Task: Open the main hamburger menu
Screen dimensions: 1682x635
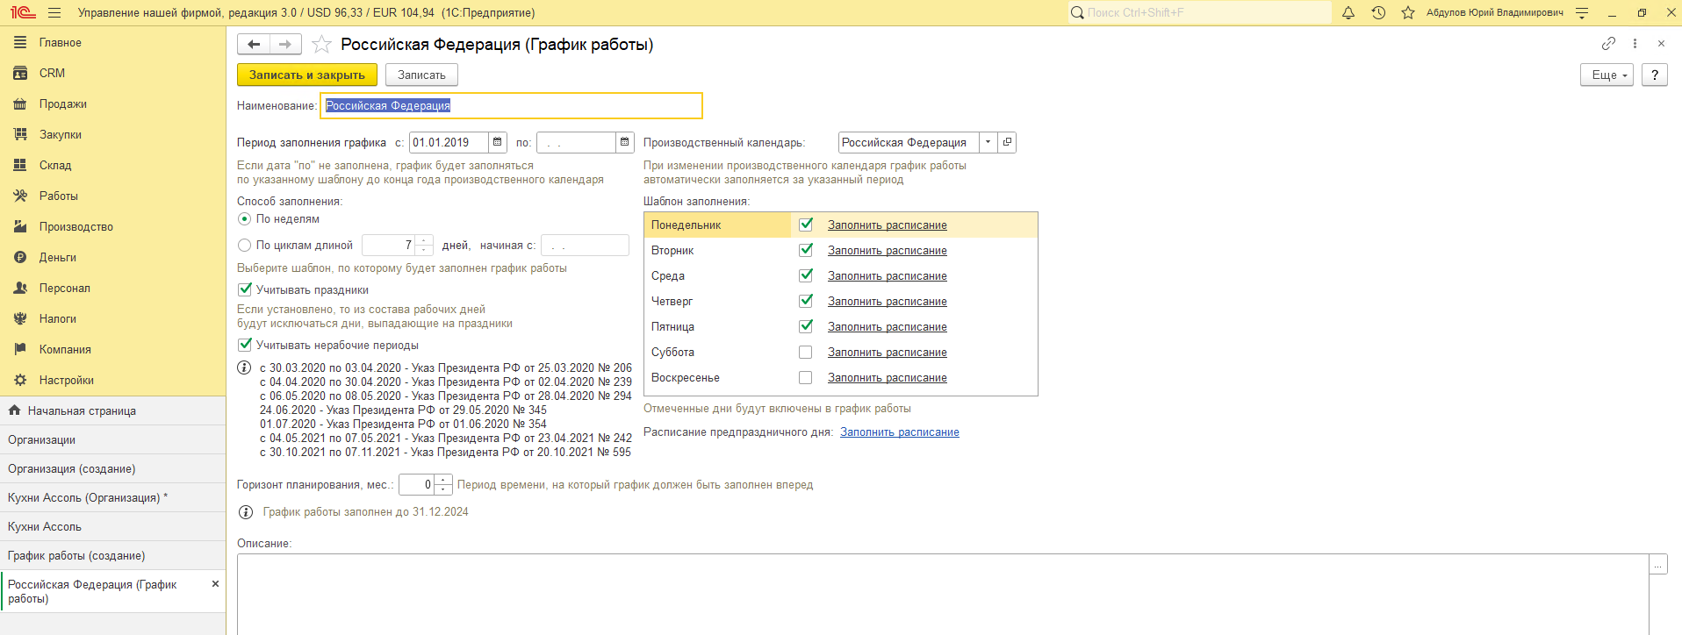Action: (54, 13)
